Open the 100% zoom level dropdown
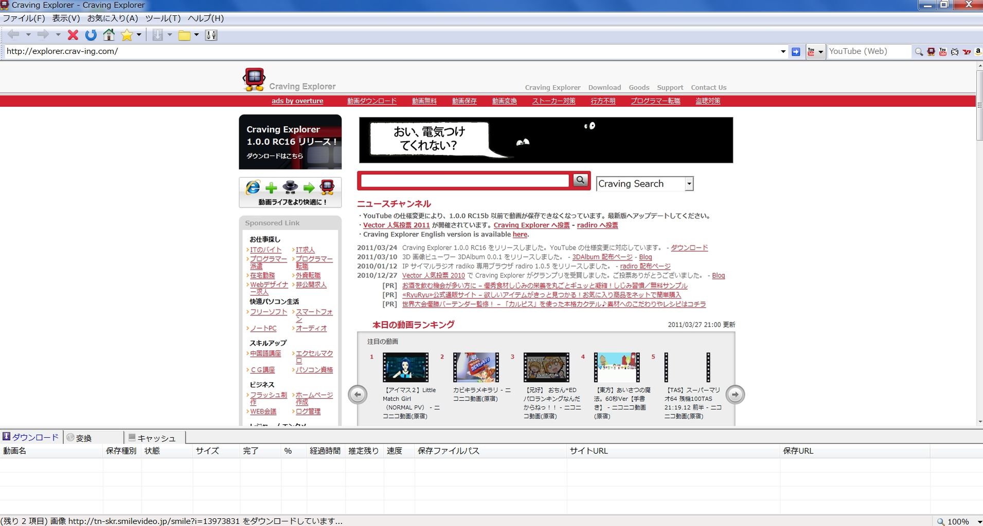The width and height of the screenshot is (983, 526). click(979, 521)
